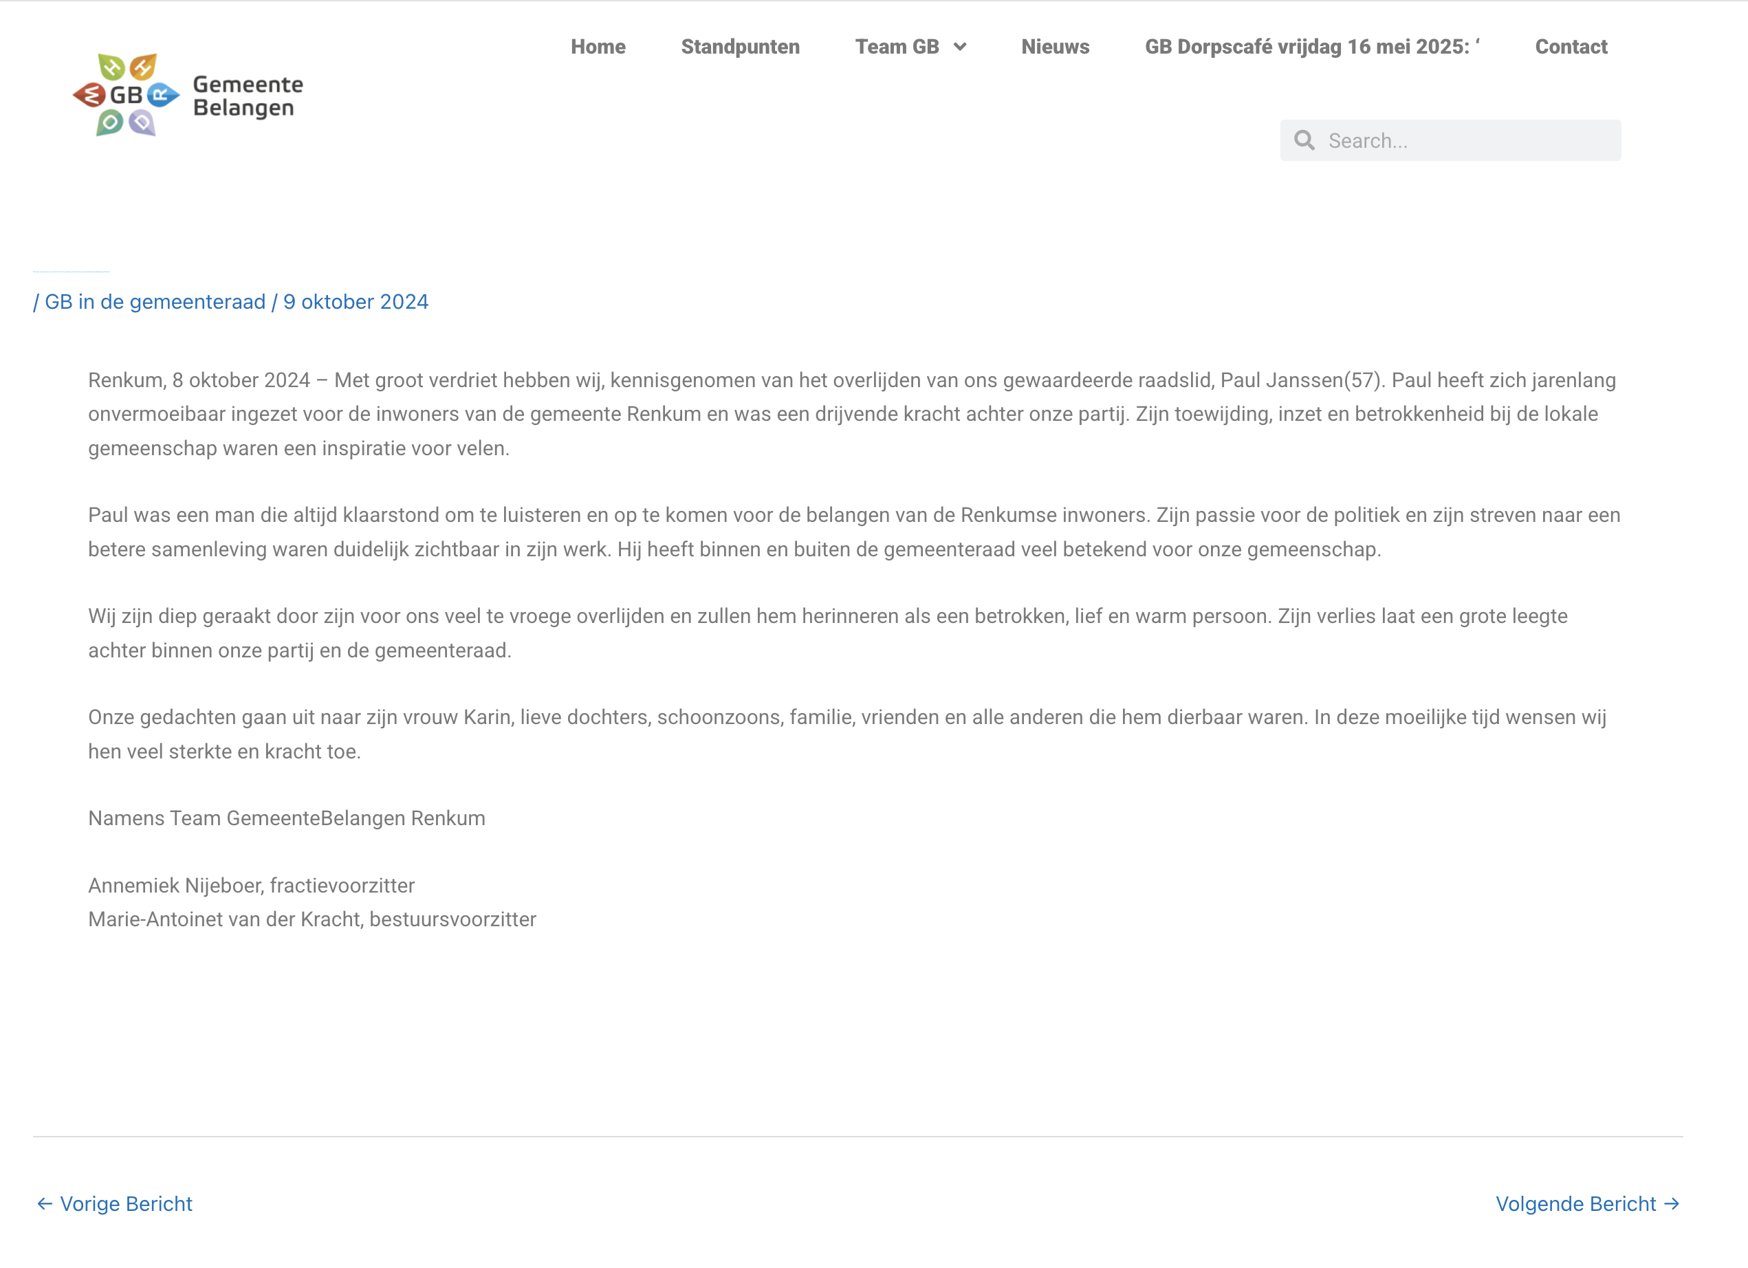Viewport: 1748px width, 1268px height.
Task: Open the Contact page
Action: (1571, 47)
